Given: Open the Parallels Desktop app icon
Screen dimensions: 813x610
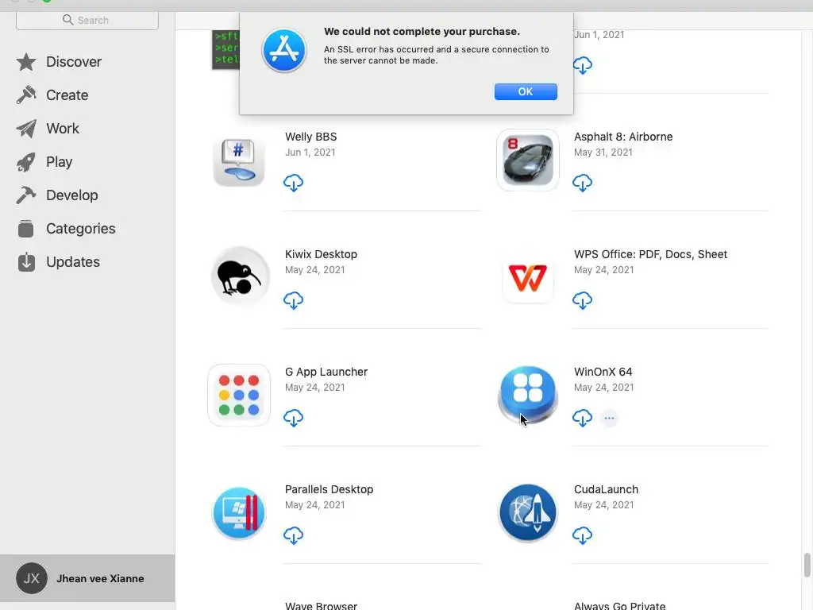Looking at the screenshot, I should click(x=239, y=513).
